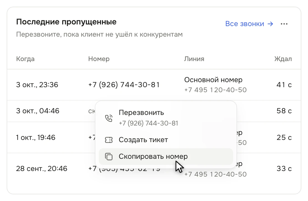
Task: Select the '1 окт., 19:46' call date
Action: coord(36,137)
